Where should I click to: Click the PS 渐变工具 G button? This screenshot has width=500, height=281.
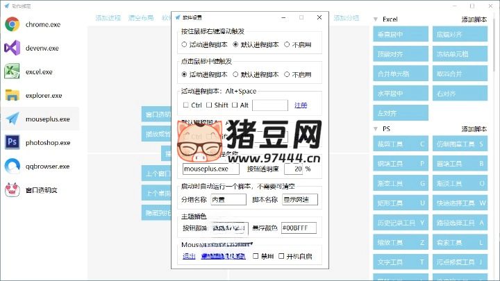tap(401, 183)
